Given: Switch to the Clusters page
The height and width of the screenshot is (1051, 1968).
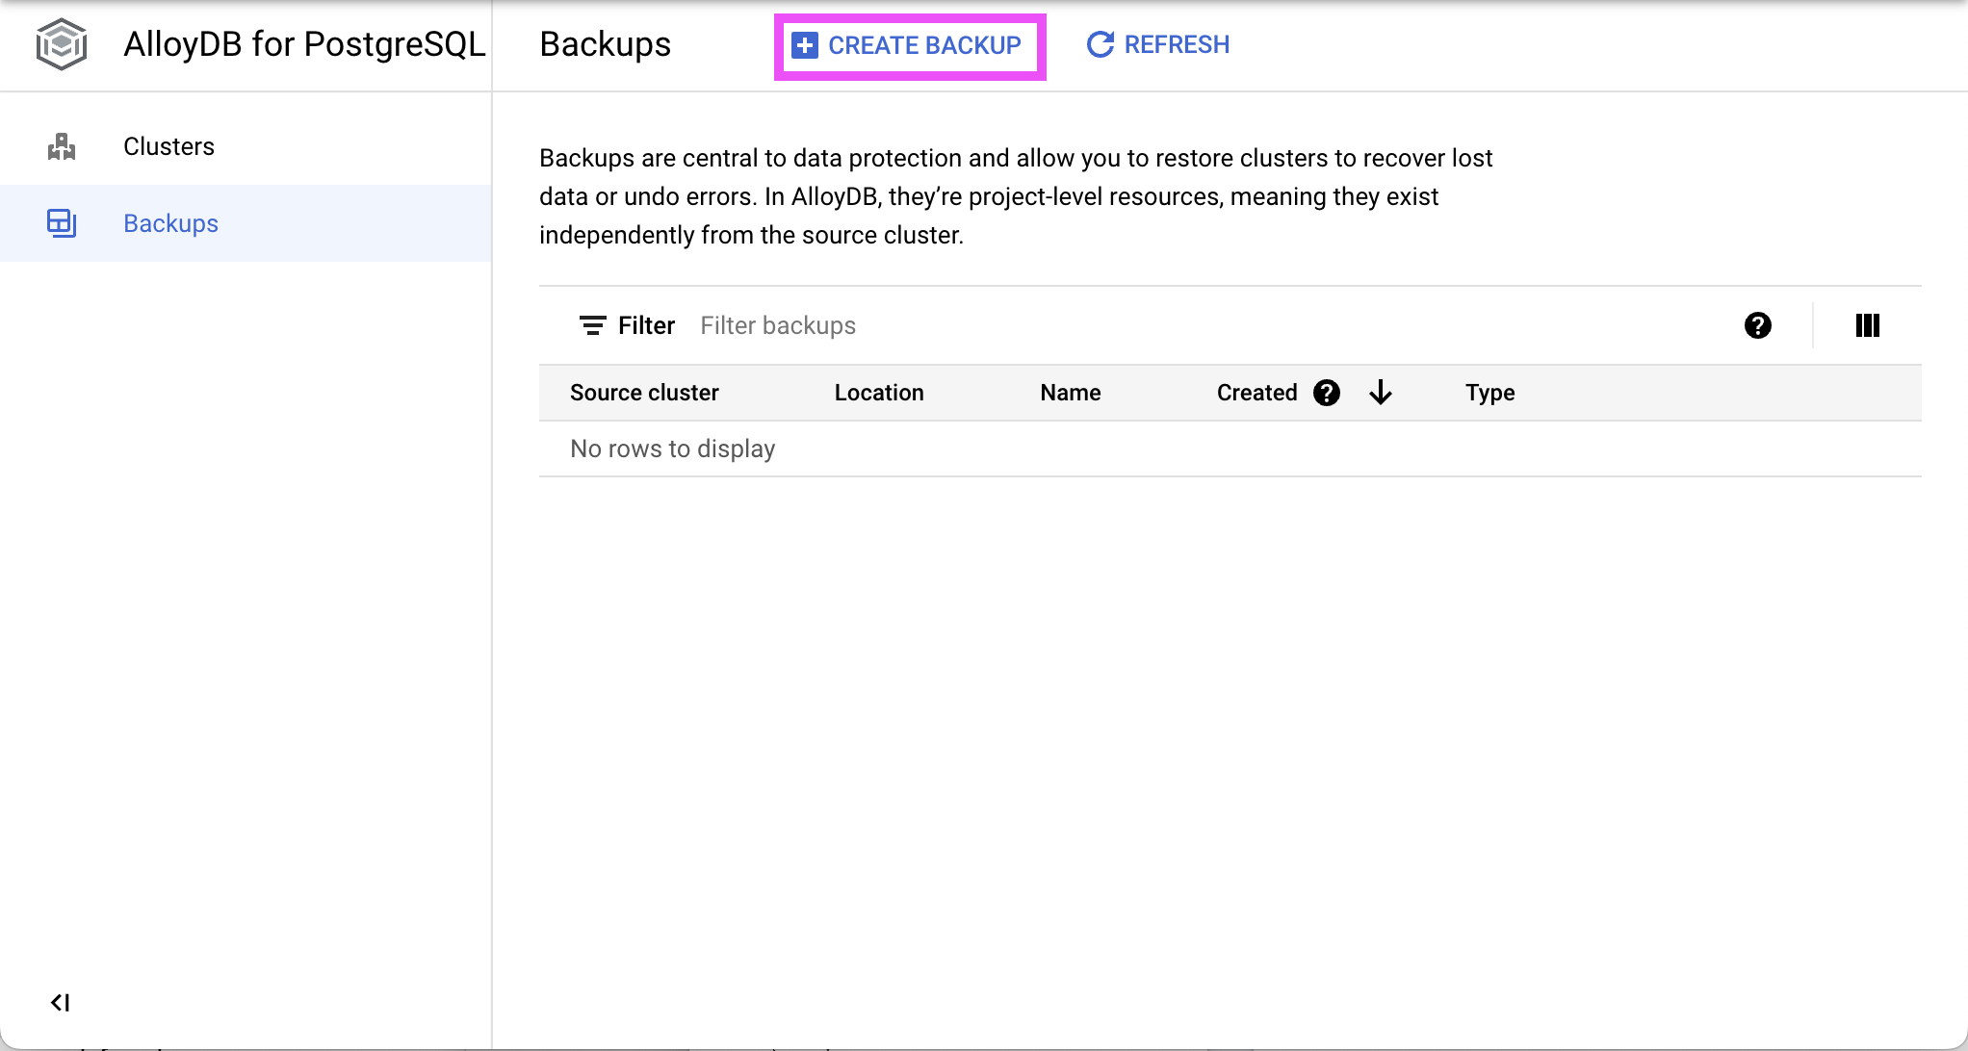Looking at the screenshot, I should click(x=168, y=145).
